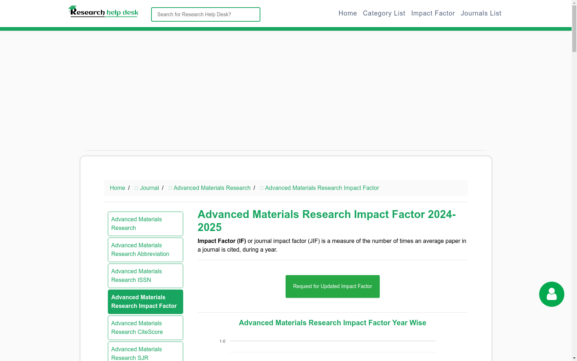Select Advanced Materials Research CiteScore sidebar item
The width and height of the screenshot is (577, 361).
click(145, 328)
